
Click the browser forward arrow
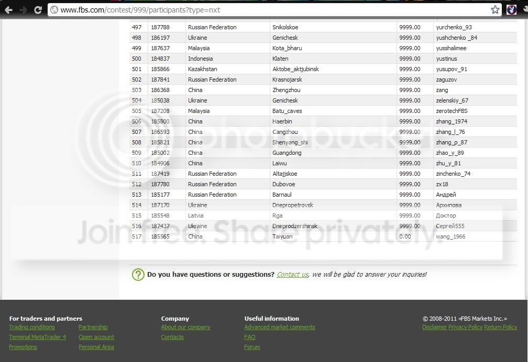(x=23, y=10)
